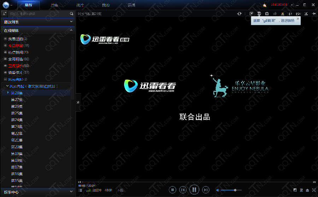Toggle the playlist list icon at bottom left
The height and width of the screenshot is (197, 318).
(x=81, y=190)
